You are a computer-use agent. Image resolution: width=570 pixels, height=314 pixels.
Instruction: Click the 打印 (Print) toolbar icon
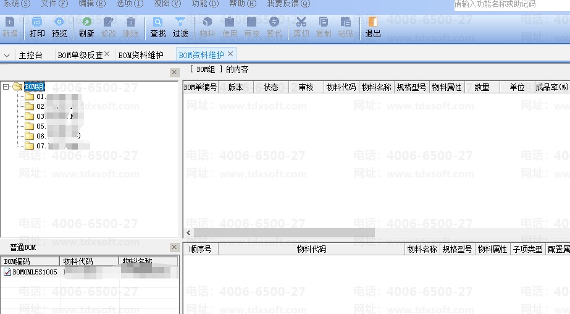[37, 27]
